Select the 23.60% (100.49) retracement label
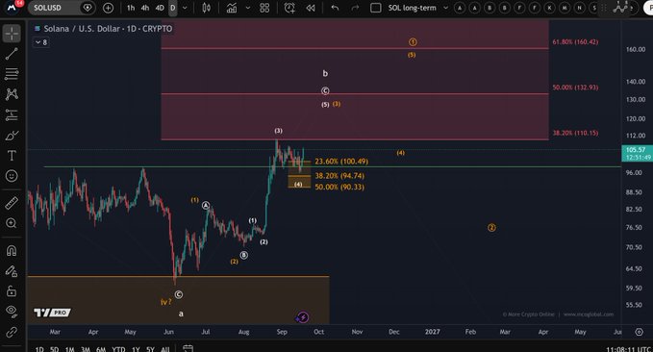 [341, 162]
